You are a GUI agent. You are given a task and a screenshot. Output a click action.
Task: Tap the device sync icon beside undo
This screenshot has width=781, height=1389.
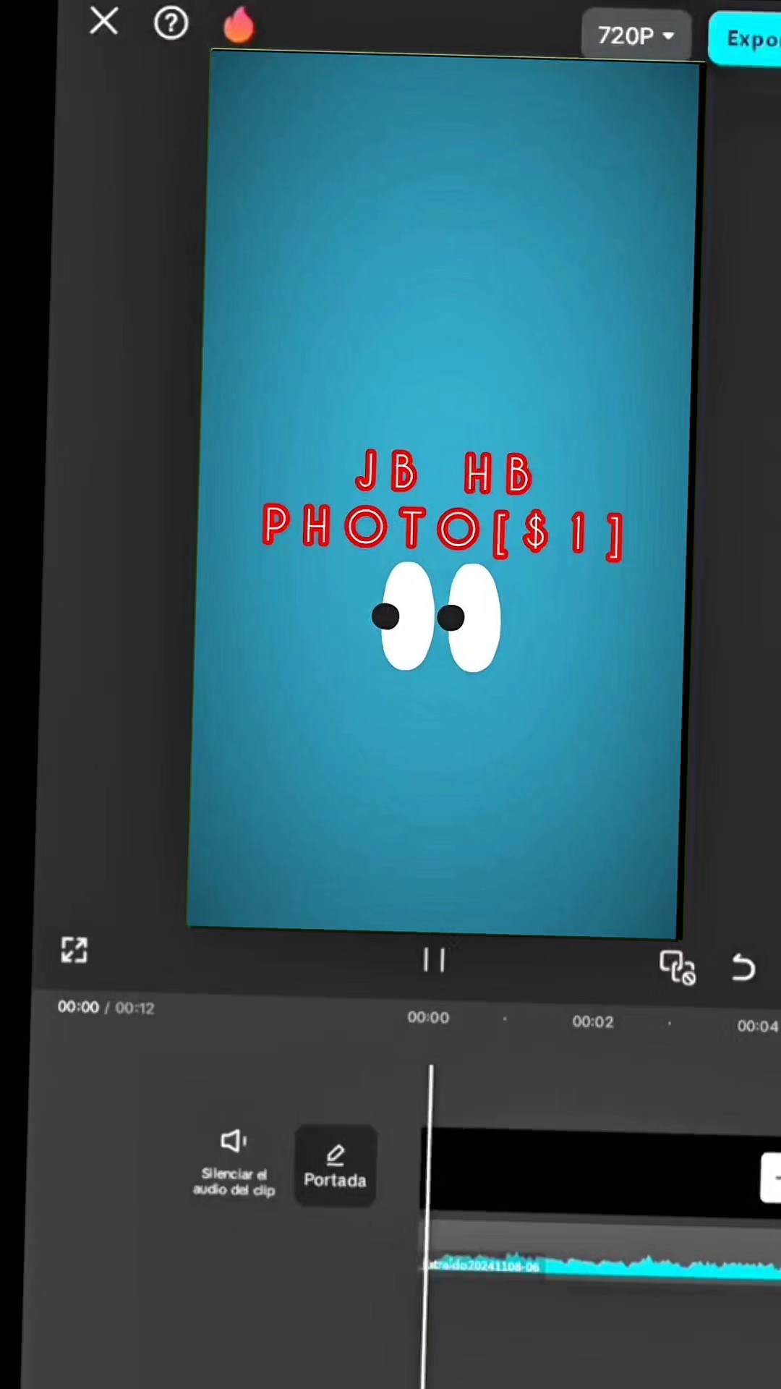[x=678, y=967]
